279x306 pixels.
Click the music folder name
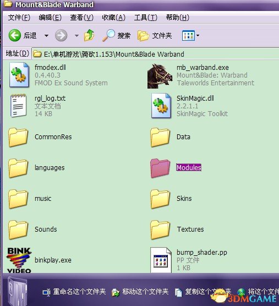[43, 199]
